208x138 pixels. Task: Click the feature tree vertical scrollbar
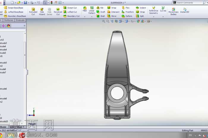click(25, 55)
